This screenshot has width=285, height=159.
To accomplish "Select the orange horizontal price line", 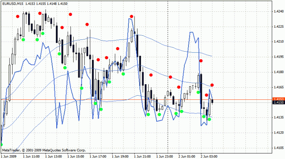I will coord(114,99).
